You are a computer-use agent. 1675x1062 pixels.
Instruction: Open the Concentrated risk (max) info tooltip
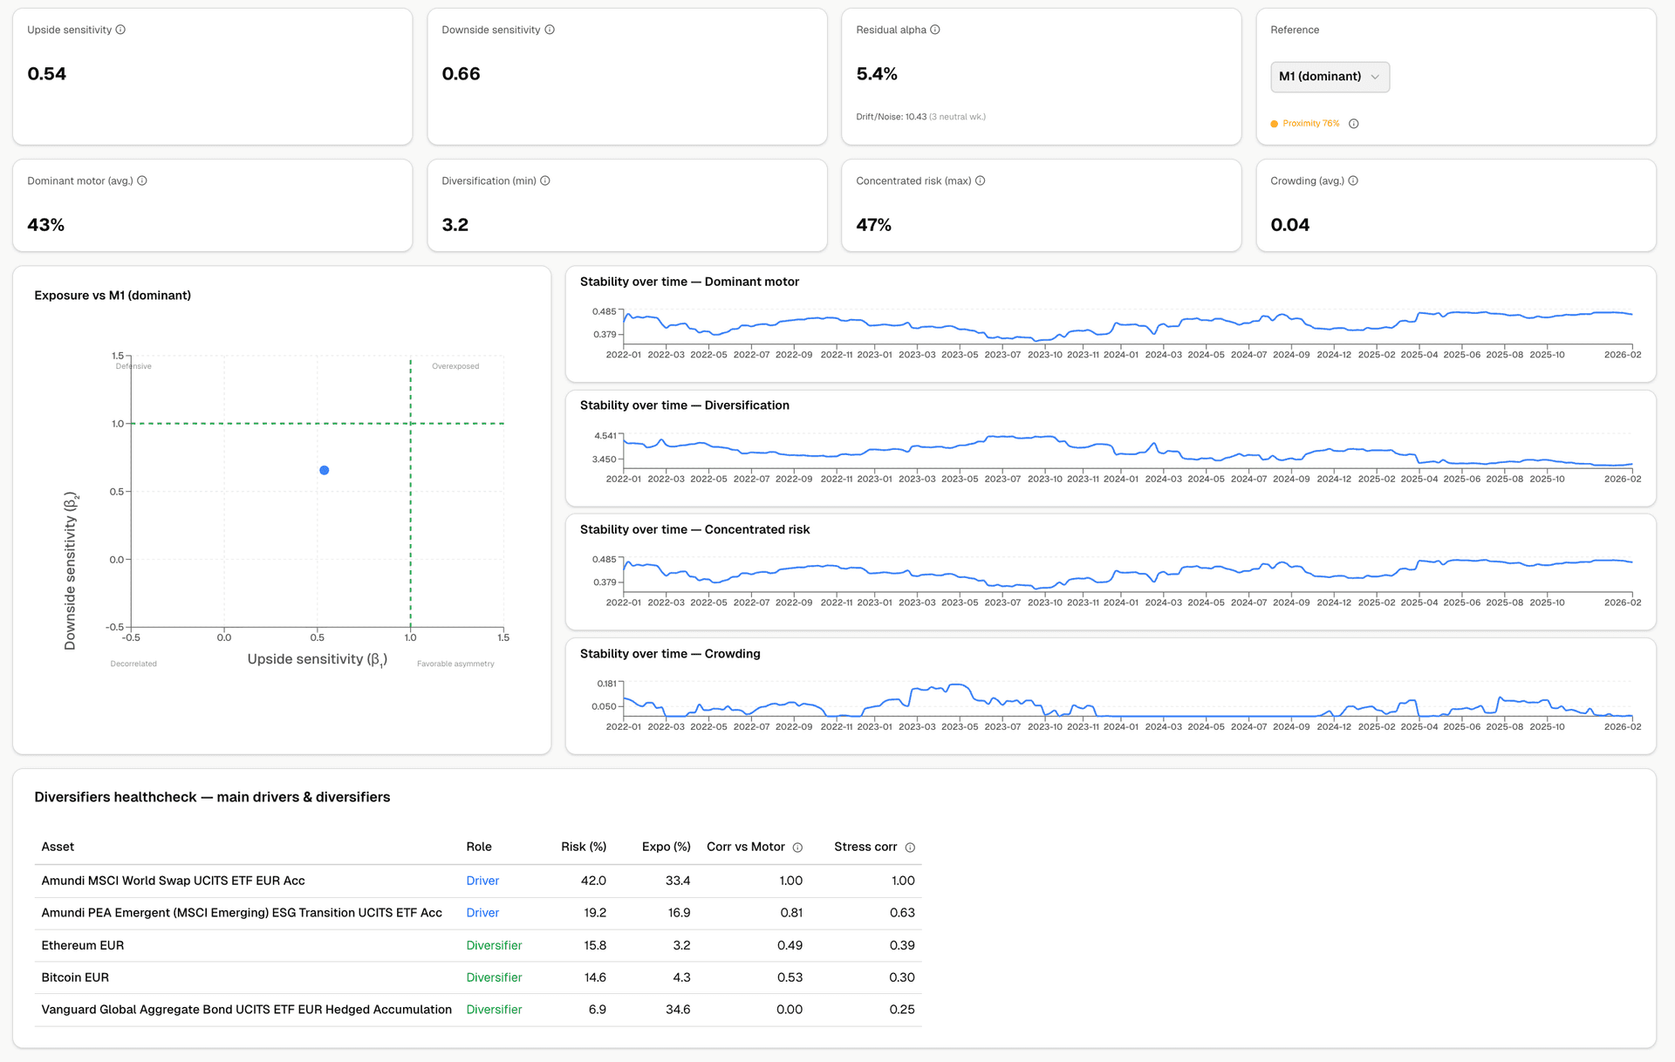980,180
